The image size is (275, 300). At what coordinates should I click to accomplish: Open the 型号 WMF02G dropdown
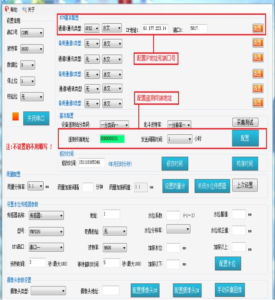pyautogui.click(x=46, y=231)
